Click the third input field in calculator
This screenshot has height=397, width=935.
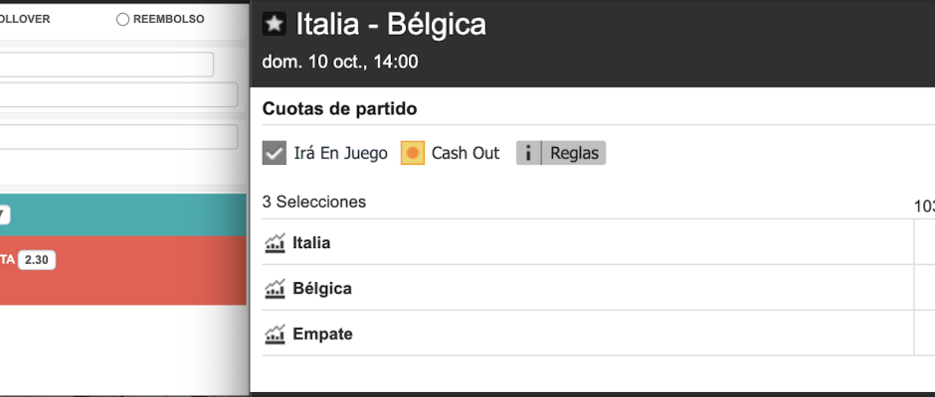click(x=118, y=137)
